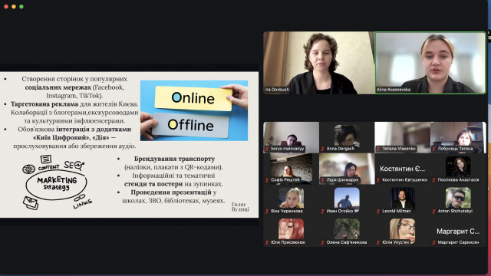Click large 'Костянтин Є...' placeholder name
Screen dimensions: 491x276
[x=402, y=169]
